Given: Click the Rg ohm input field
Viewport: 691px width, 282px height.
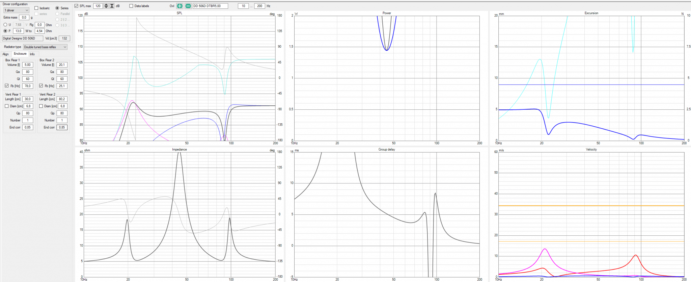Looking at the screenshot, I should (x=39, y=25).
